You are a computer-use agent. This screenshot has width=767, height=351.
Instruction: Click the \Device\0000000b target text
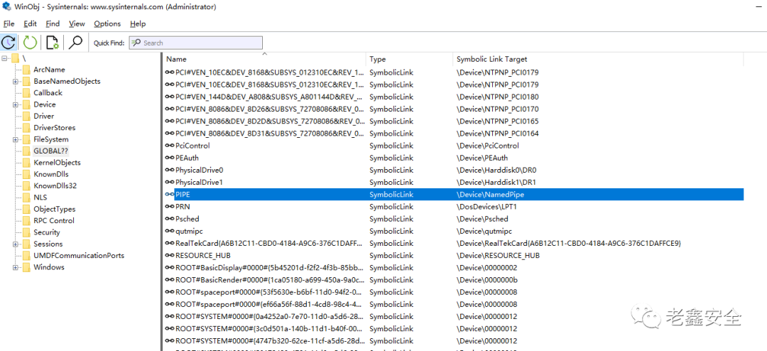click(486, 280)
